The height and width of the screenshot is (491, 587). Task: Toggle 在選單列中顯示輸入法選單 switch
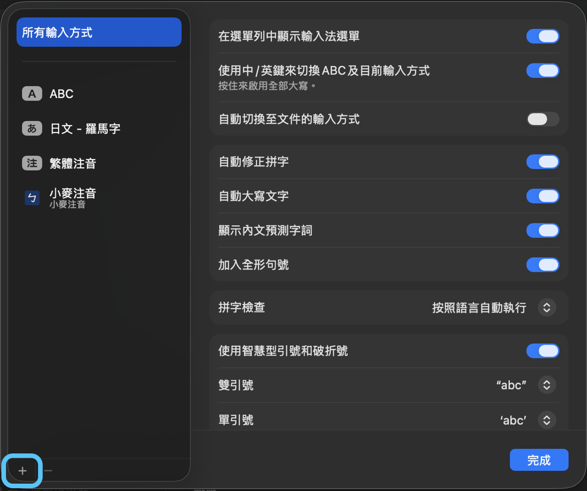tap(542, 37)
